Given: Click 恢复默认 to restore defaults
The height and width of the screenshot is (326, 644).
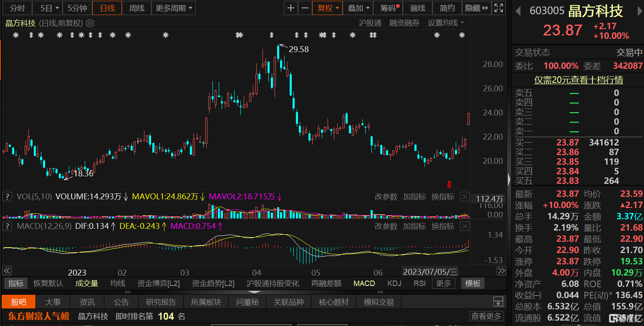Looking at the screenshot, I should tap(48, 283).
